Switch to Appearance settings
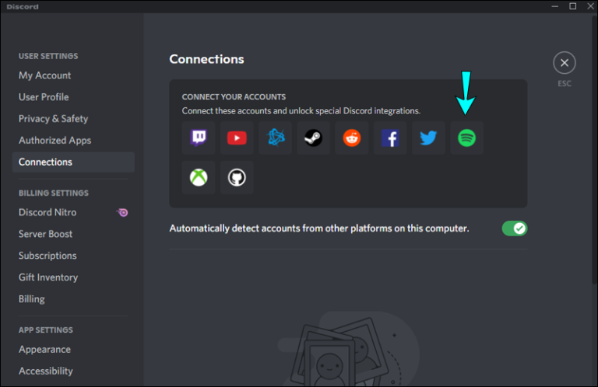 [x=44, y=350]
